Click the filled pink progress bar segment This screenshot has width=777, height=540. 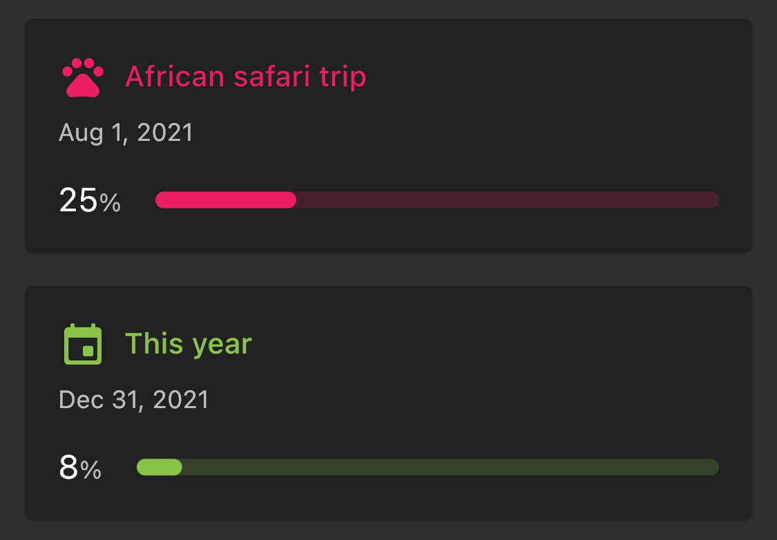pyautogui.click(x=225, y=200)
